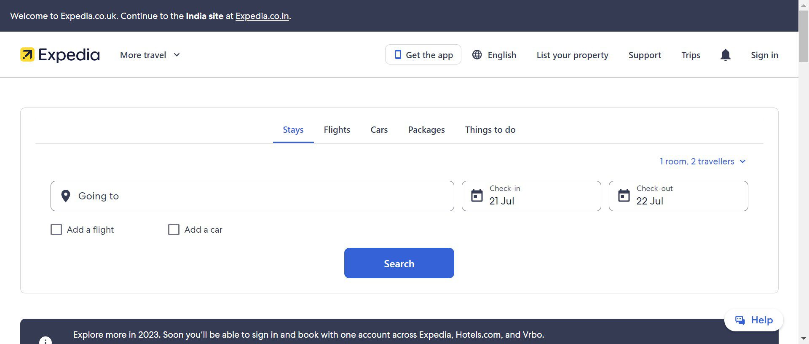Open the notifications bell

725,55
